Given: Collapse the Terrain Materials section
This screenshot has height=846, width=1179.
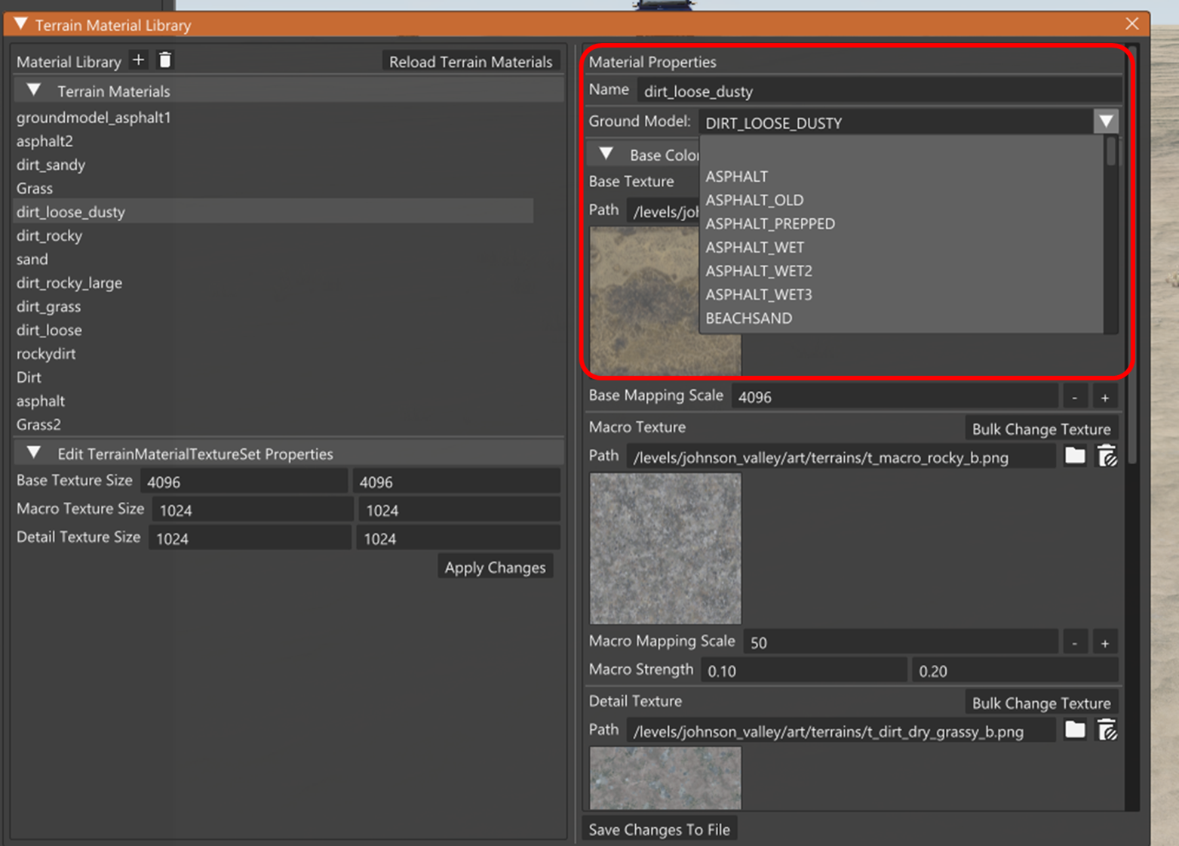Looking at the screenshot, I should (33, 90).
